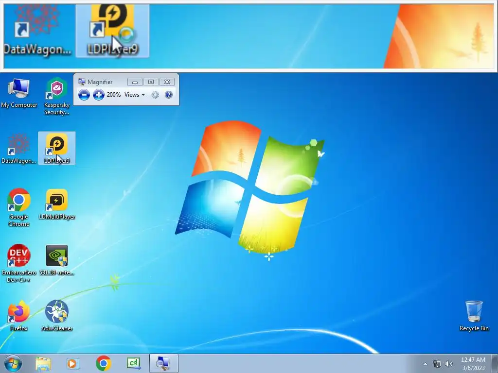Click the 200% zoom level text
The height and width of the screenshot is (373, 498).
tap(114, 95)
